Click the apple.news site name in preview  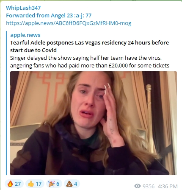(x=25, y=35)
